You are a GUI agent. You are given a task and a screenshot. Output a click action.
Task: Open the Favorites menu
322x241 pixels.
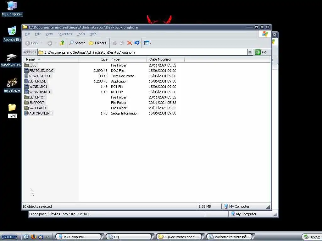(x=65, y=34)
